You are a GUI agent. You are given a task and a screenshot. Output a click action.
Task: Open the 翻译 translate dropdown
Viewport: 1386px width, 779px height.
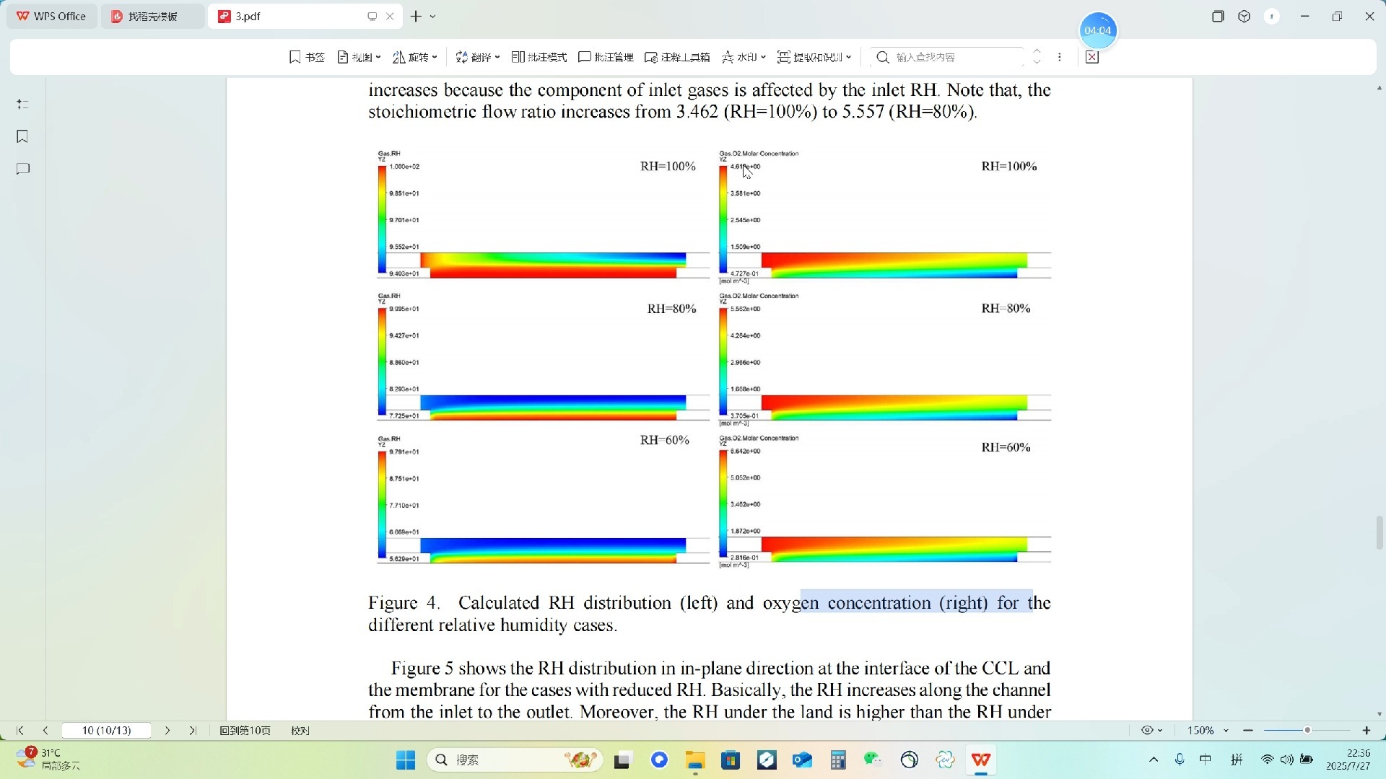tap(477, 57)
